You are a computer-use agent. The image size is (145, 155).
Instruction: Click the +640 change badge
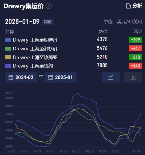[x=135, y=66]
